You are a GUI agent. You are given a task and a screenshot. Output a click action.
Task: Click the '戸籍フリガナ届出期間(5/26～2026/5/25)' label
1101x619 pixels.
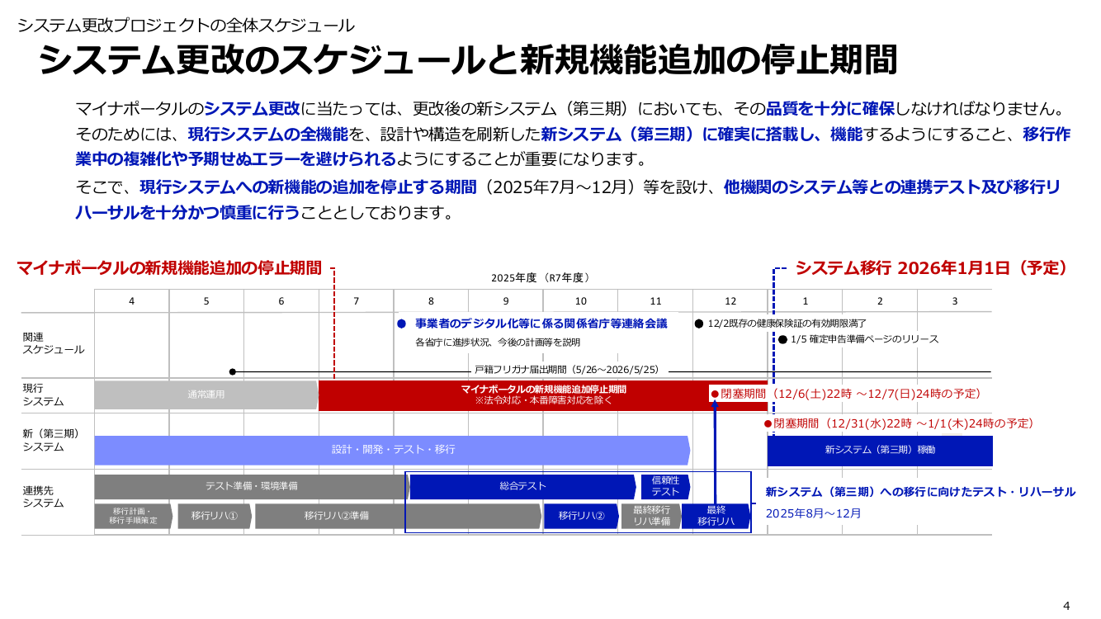[x=567, y=370]
